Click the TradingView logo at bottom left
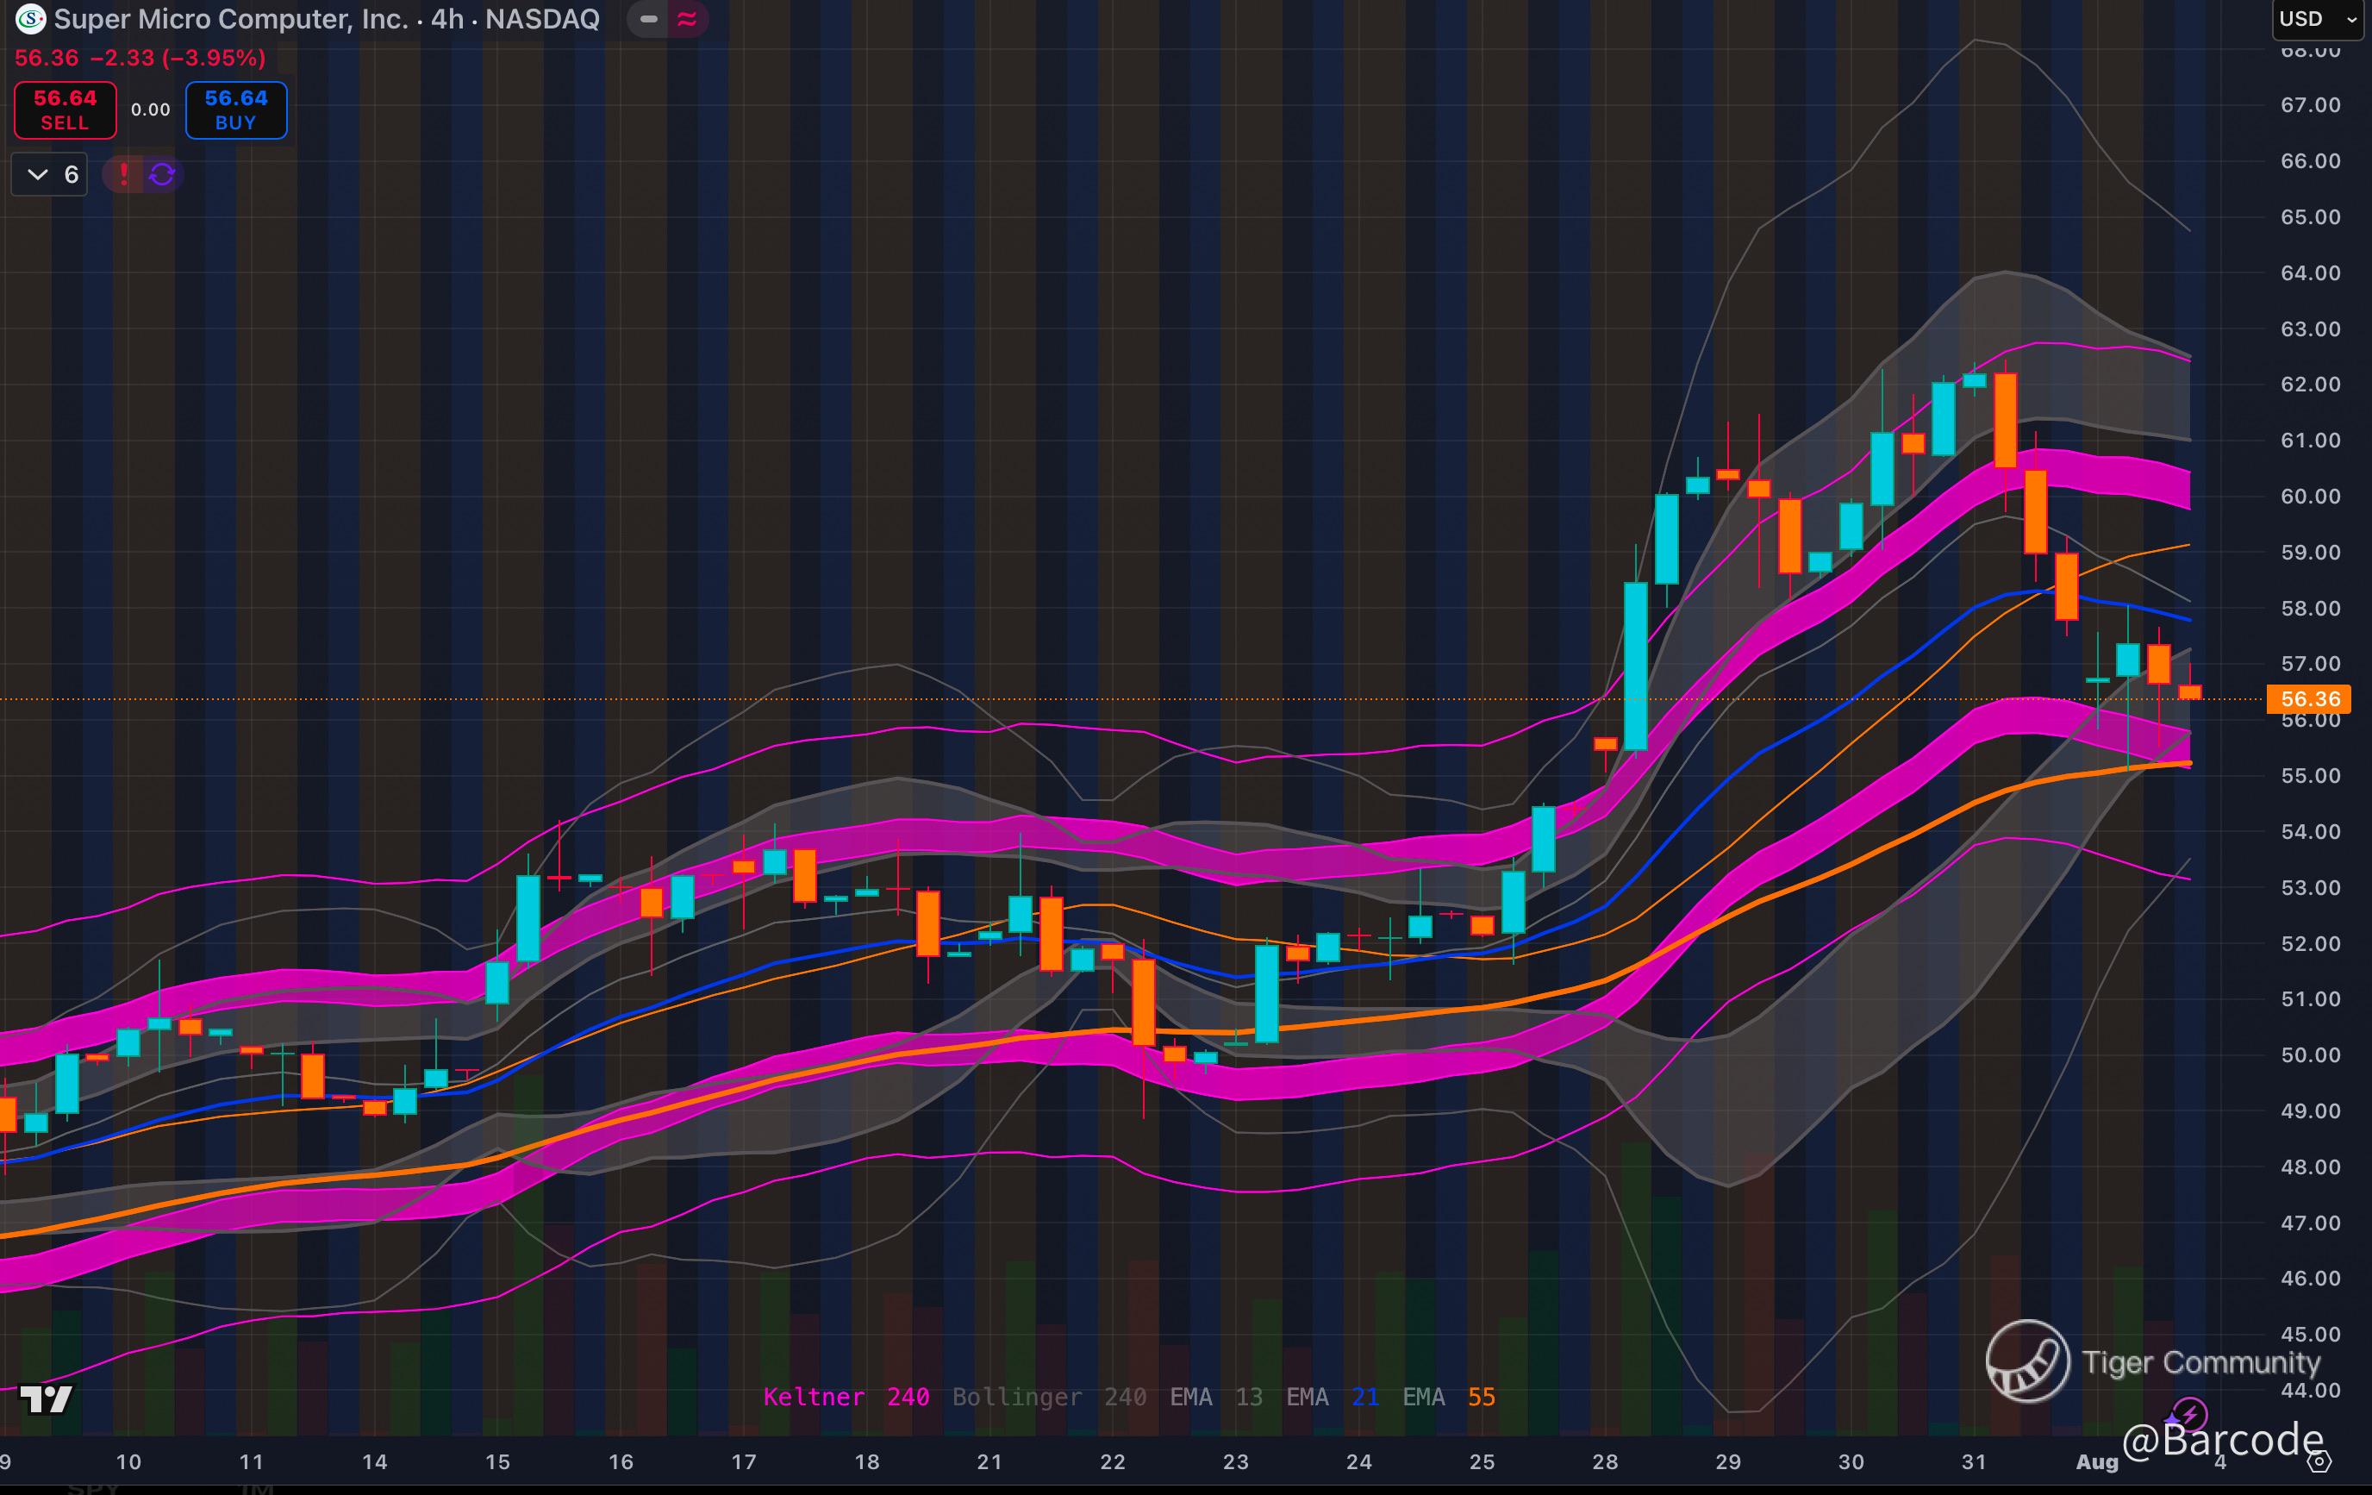2372x1495 pixels. pos(47,1398)
